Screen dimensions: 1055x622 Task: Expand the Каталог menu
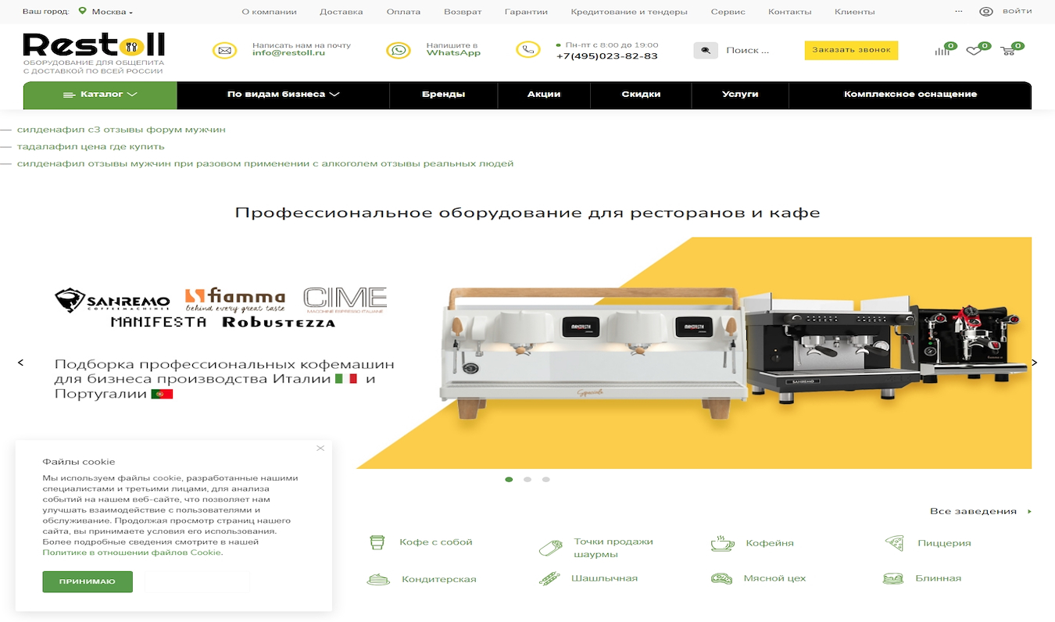100,95
